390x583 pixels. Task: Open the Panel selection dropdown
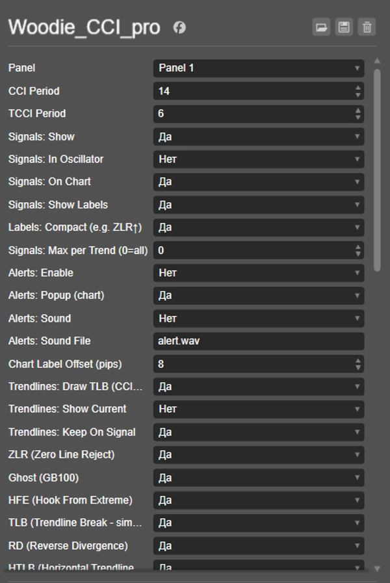[258, 68]
